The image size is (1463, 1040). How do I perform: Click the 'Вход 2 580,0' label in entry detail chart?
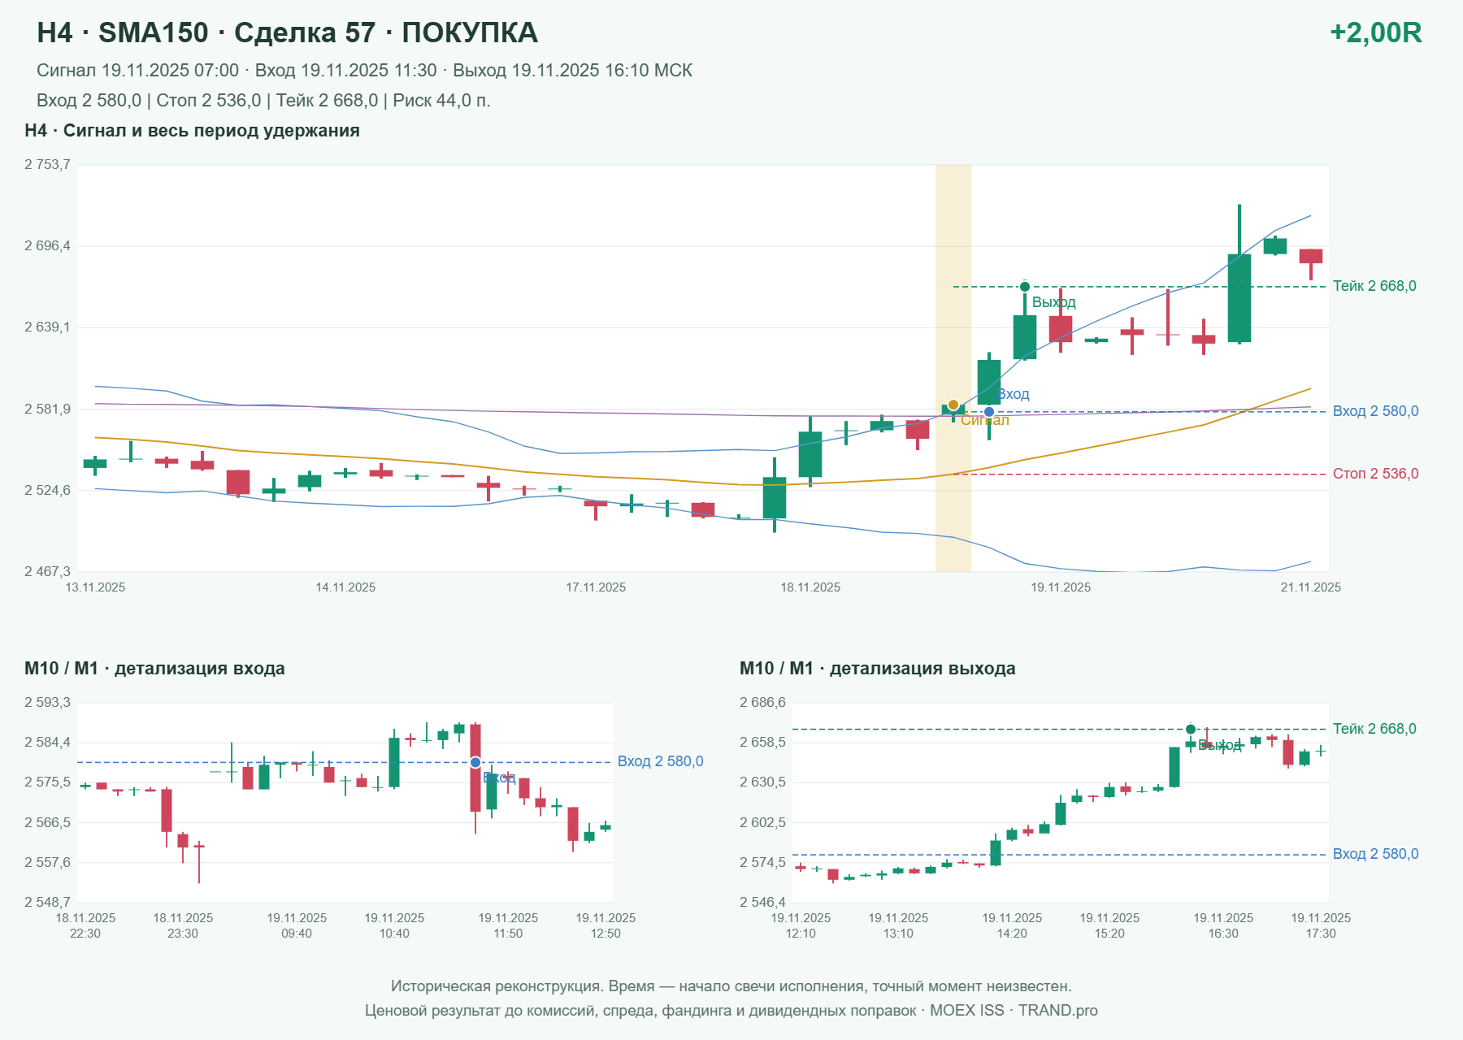660,761
